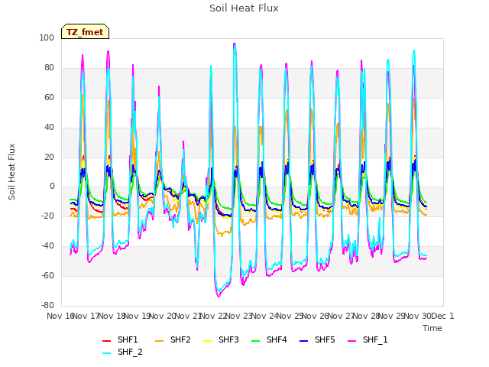Click the SHF2 legend label
Image resolution: width=489 pixels, height=367 pixels.
click(180, 339)
